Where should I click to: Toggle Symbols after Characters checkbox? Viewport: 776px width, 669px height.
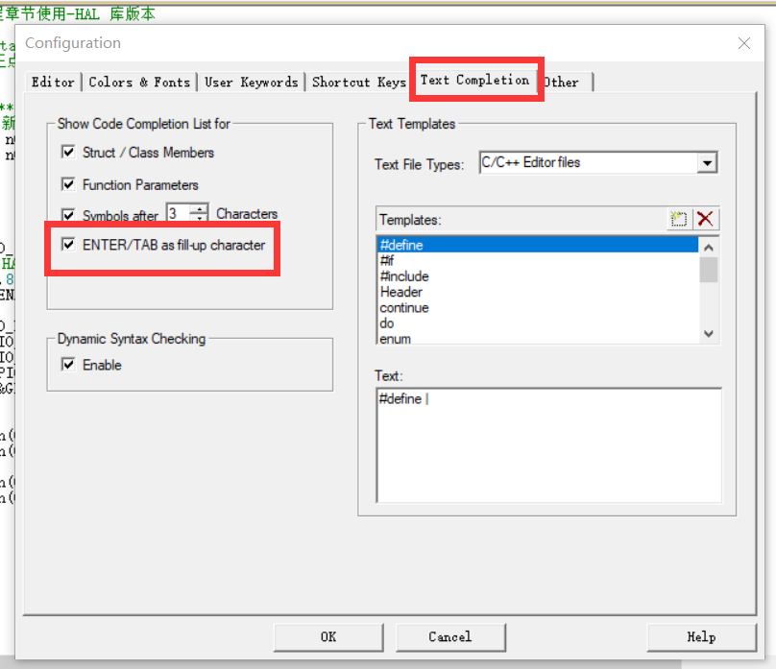pyautogui.click(x=68, y=215)
